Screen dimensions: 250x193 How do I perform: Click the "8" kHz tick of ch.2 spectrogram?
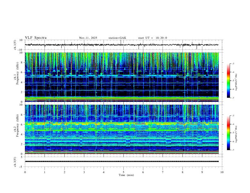22,115
